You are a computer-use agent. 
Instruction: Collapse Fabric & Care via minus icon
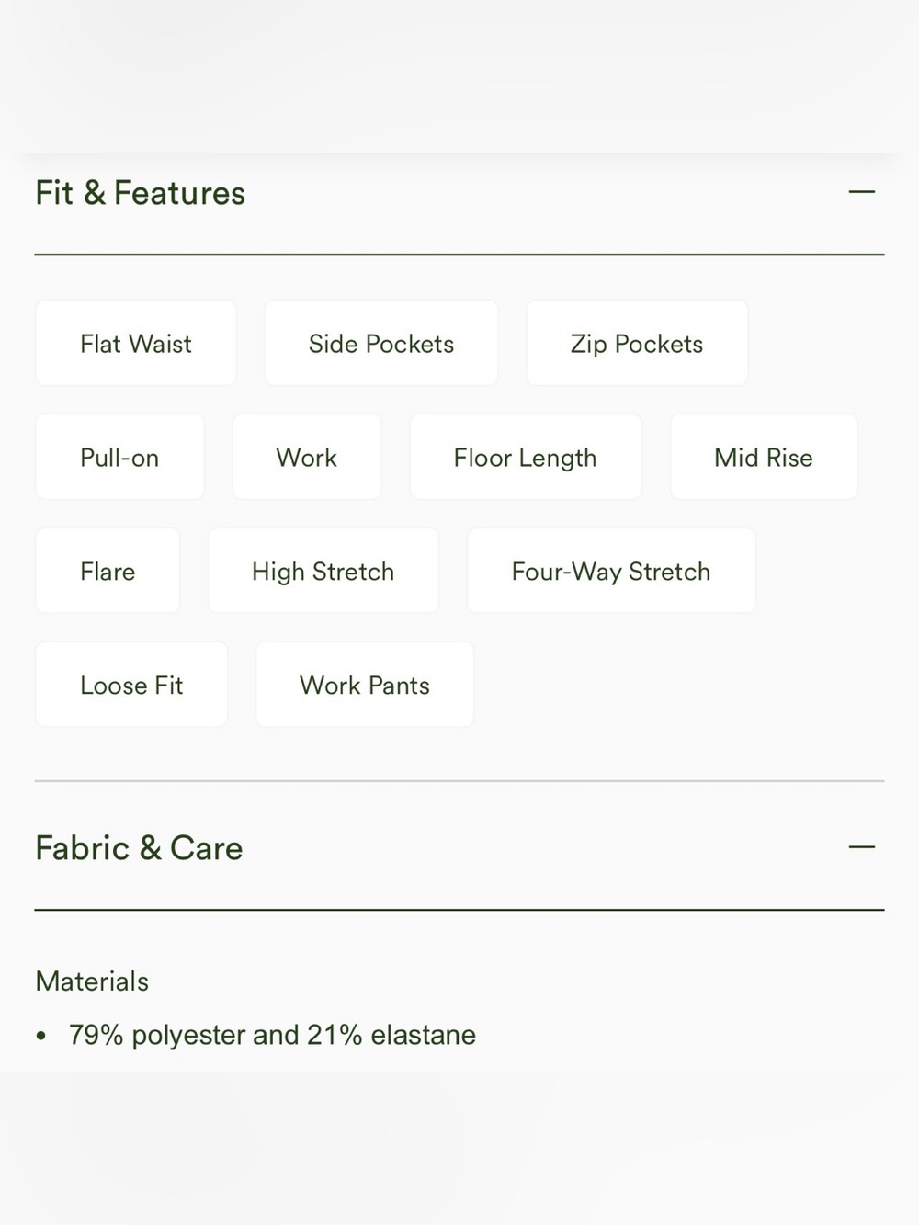point(861,846)
